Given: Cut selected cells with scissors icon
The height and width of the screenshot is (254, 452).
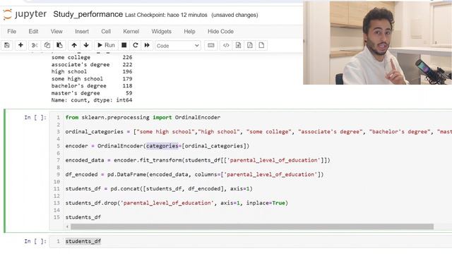Looking at the screenshot, I should pyautogui.click(x=35, y=45).
